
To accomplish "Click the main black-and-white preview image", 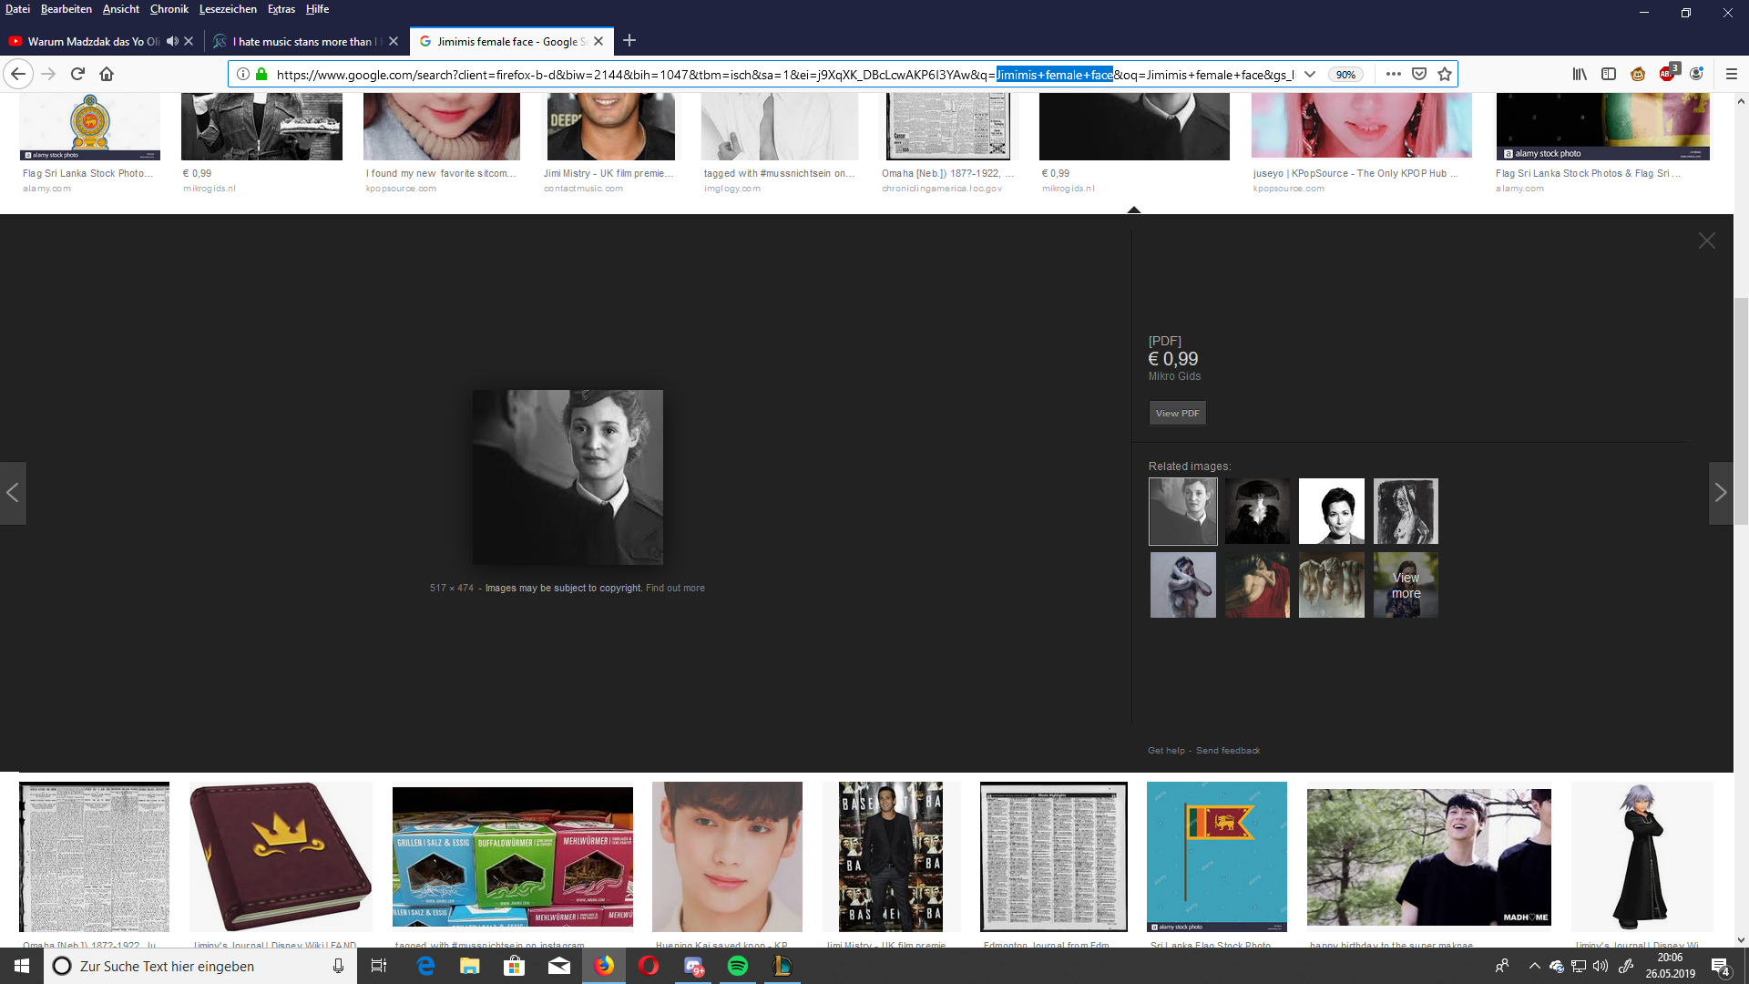I will tap(568, 477).
